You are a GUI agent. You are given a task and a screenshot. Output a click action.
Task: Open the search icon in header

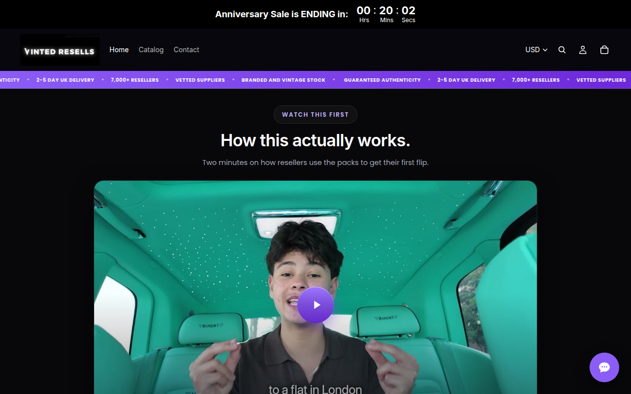point(562,50)
